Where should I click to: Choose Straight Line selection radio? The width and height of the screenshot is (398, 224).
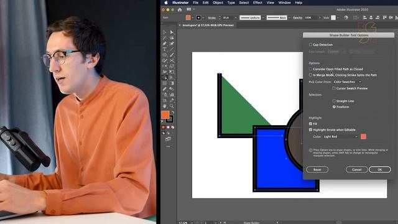pyautogui.click(x=334, y=101)
